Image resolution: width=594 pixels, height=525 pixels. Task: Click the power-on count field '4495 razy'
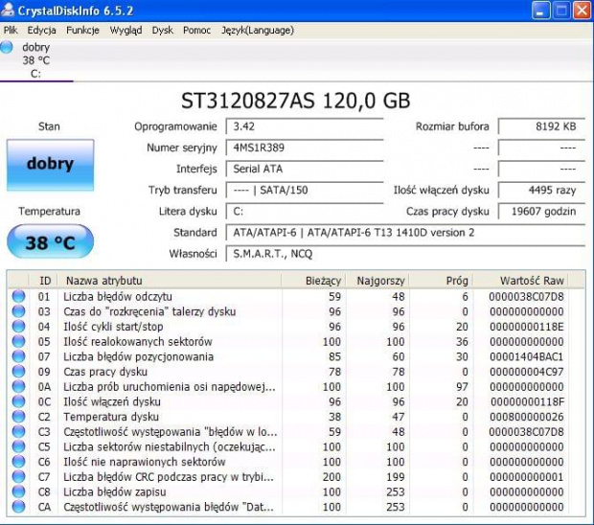(541, 190)
